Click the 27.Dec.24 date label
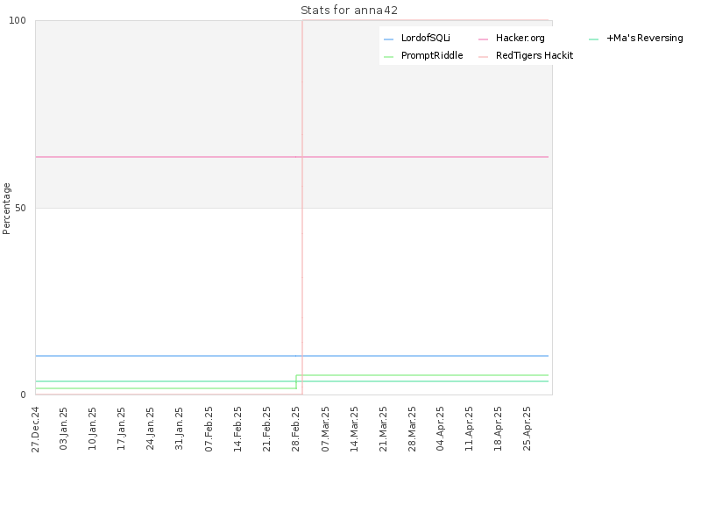 35,430
